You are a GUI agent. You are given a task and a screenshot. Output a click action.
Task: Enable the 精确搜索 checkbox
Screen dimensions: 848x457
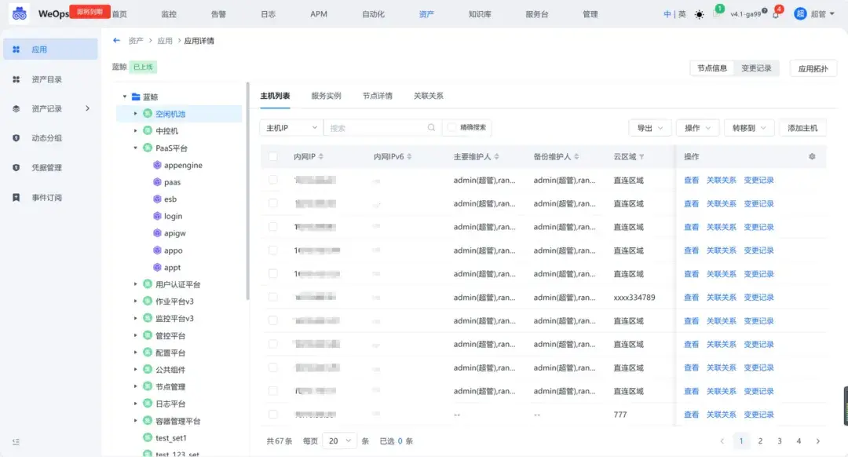451,128
